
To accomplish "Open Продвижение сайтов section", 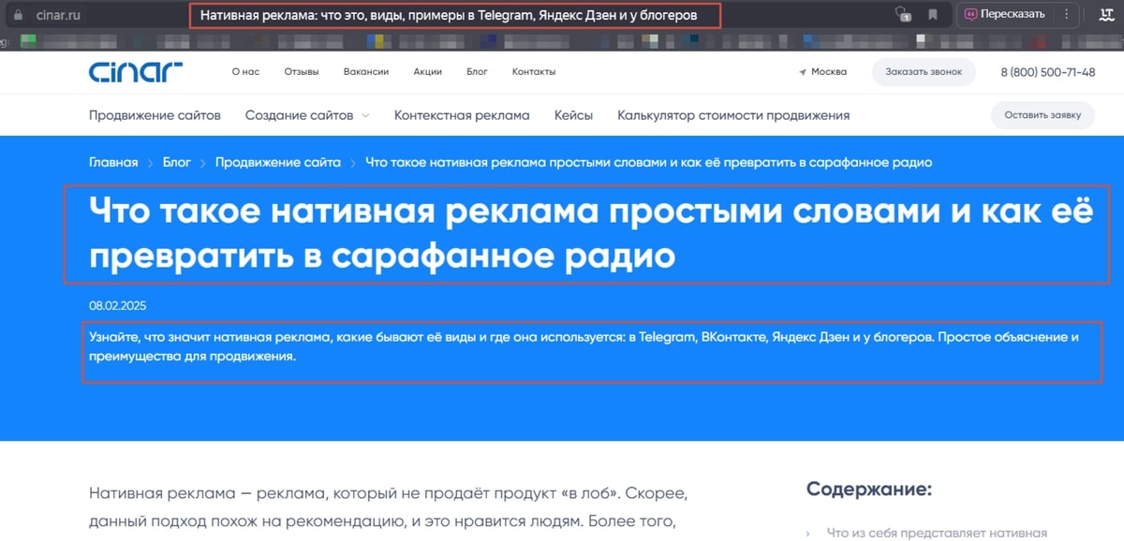I will (x=155, y=115).
